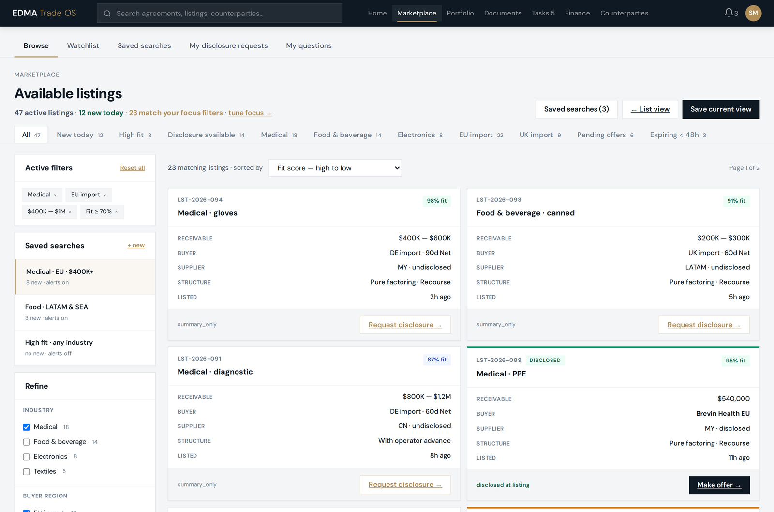774x512 pixels.
Task: Open Documents in top navigation
Action: (503, 13)
